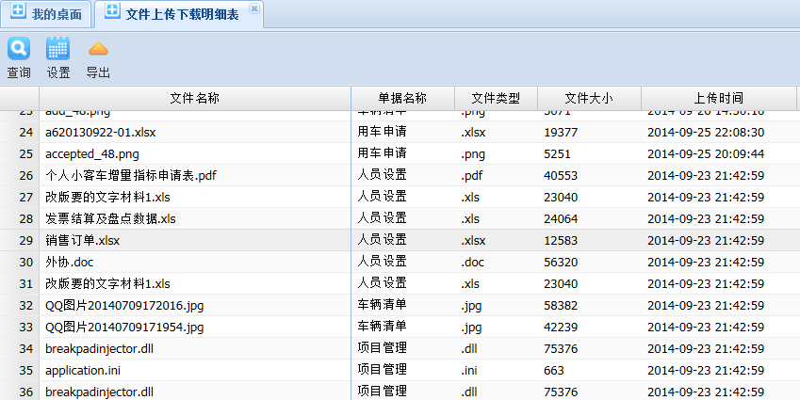Image resolution: width=800 pixels, height=400 pixels.
Task: Click the 外协.doc file name
Action: tap(70, 262)
